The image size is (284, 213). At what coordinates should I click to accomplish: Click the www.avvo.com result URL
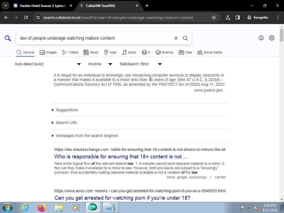140,191
